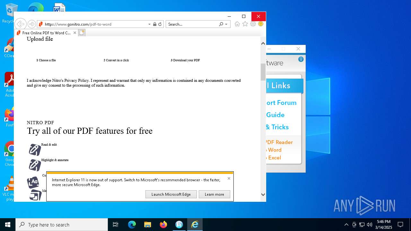Screen dimensions: 411x231
Task: Click the '2 Convert in a click' step text
Action: 116,60
